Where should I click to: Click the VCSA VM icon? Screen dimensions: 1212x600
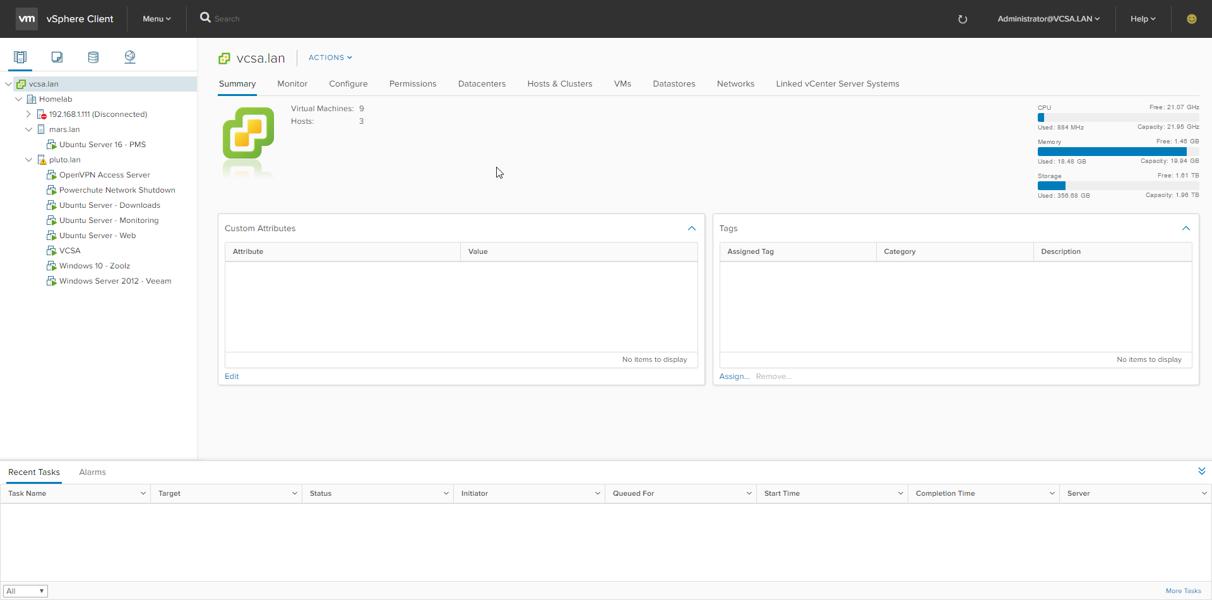52,251
